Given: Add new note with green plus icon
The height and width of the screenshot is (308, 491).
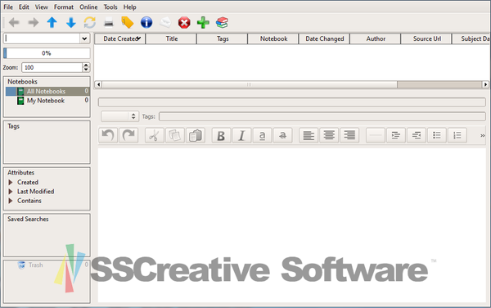Looking at the screenshot, I should click(x=203, y=23).
